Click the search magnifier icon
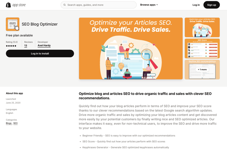The height and width of the screenshot is (152, 227). [65, 5]
